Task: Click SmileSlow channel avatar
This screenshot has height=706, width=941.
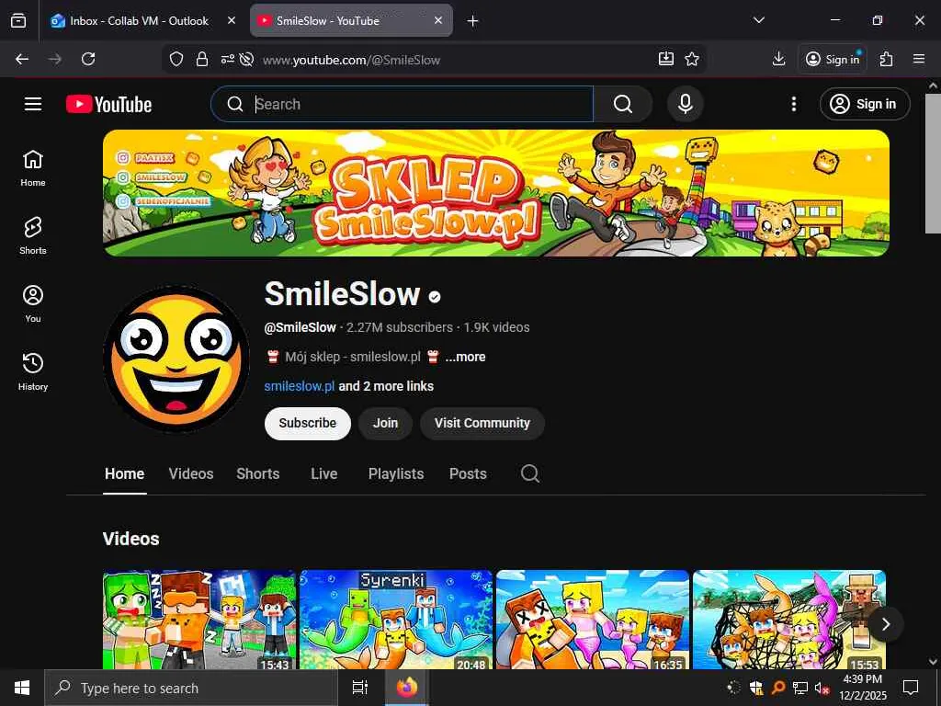Action: pos(176,359)
